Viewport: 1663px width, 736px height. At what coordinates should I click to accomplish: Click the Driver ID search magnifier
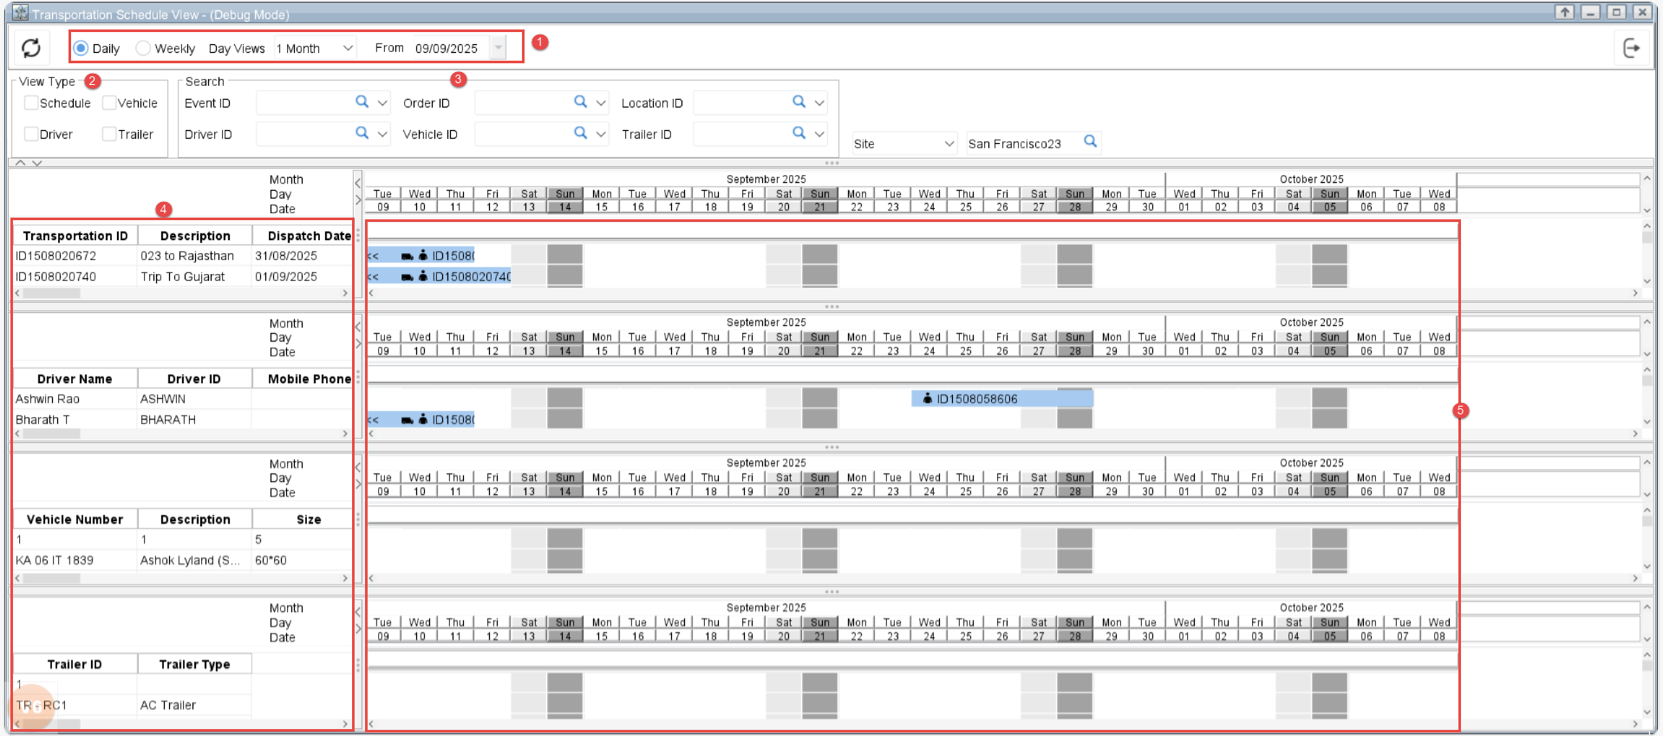tap(362, 134)
